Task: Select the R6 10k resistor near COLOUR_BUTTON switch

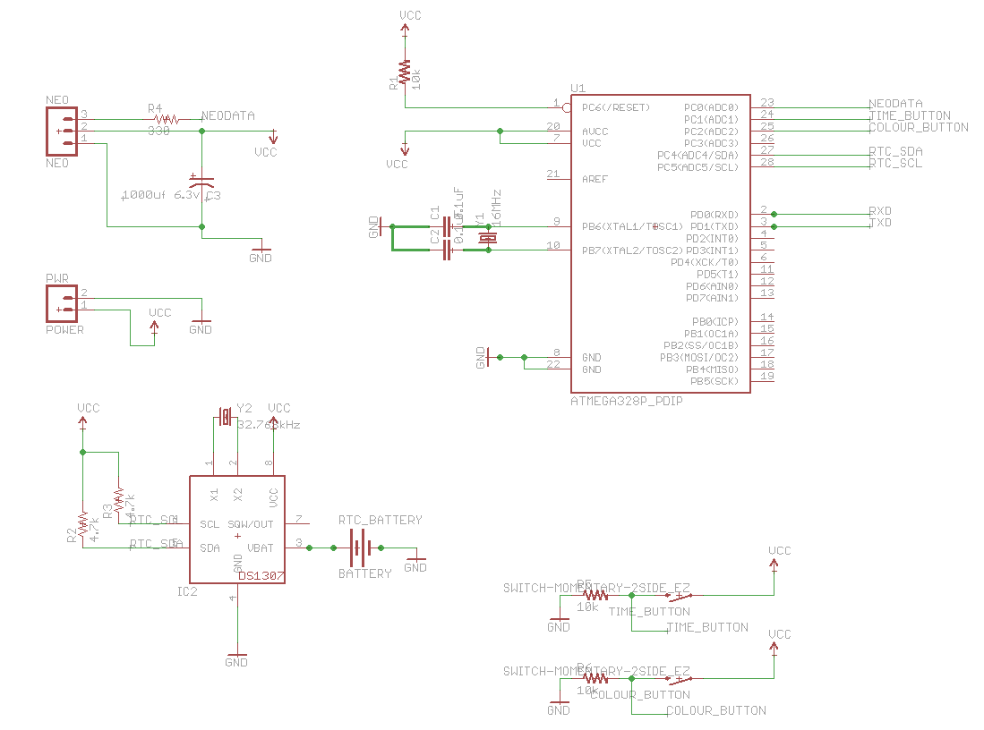Action: pos(595,679)
